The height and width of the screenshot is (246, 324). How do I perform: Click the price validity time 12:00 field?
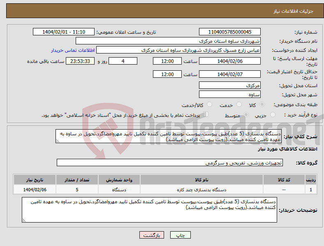pos(167,74)
